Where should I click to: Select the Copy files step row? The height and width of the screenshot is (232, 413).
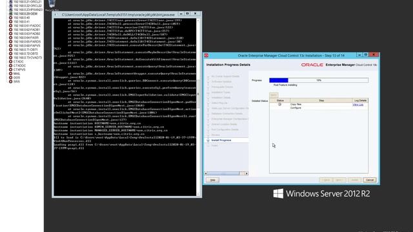319,104
